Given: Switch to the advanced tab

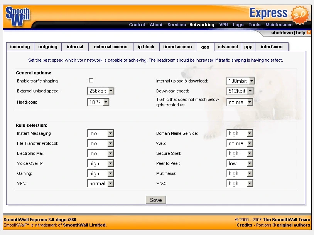Looking at the screenshot, I should tap(228, 47).
